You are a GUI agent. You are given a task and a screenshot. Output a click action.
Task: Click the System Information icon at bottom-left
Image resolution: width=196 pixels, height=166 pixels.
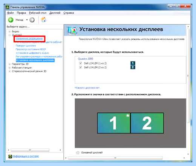coord(10,156)
